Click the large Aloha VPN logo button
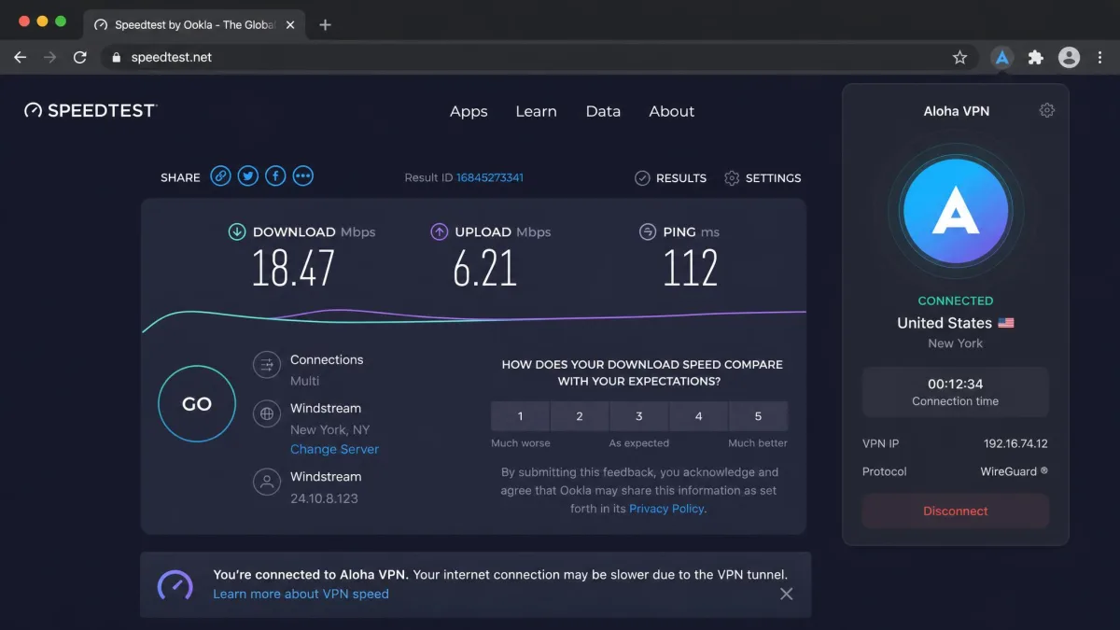 pos(956,211)
